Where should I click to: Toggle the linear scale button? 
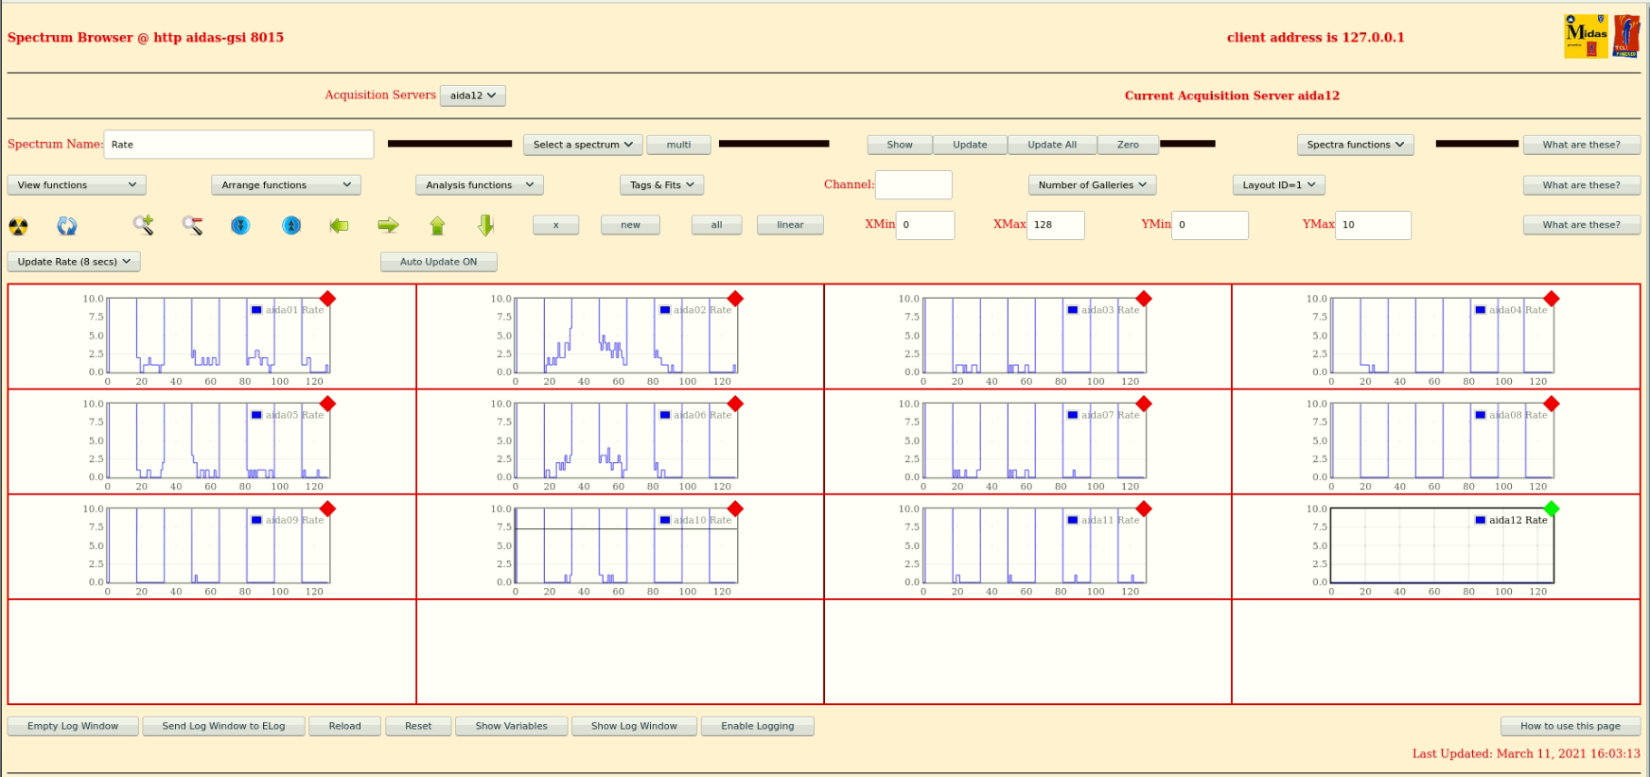coord(789,225)
